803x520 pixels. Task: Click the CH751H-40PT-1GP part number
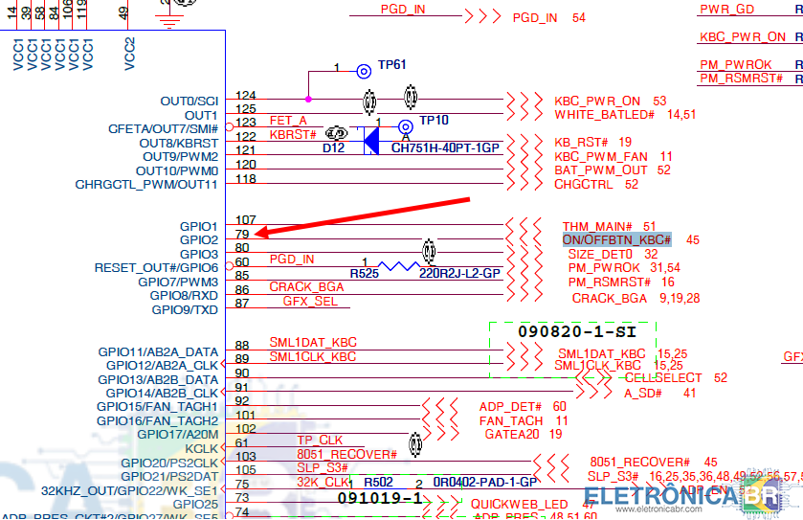click(x=446, y=148)
